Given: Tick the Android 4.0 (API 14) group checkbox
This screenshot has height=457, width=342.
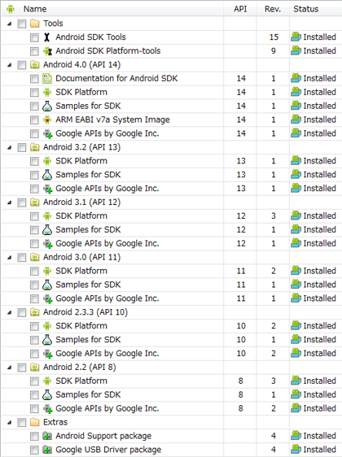Looking at the screenshot, I should (22, 65).
